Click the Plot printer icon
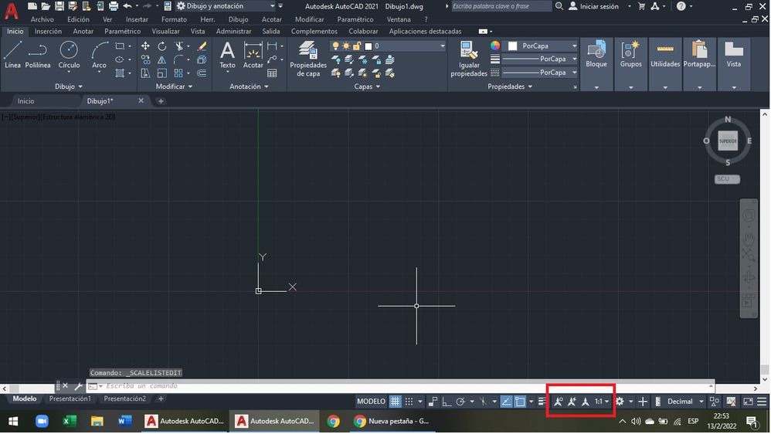The height and width of the screenshot is (434, 771). pyautogui.click(x=114, y=6)
